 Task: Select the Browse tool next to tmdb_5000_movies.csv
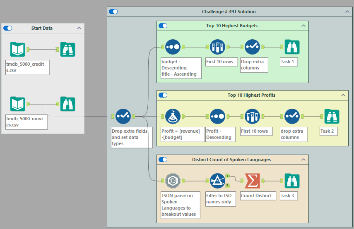[x=67, y=104]
